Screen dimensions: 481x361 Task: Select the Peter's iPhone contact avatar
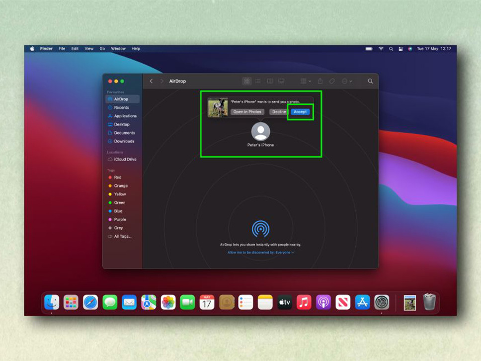coord(260,132)
